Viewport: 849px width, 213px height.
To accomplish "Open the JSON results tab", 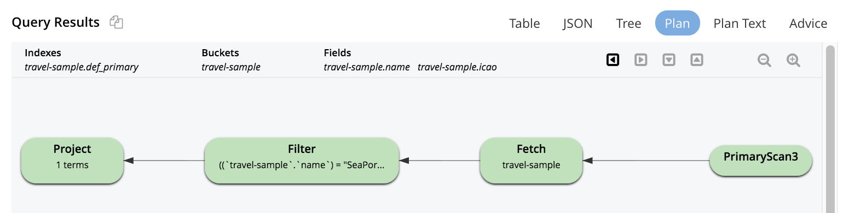I will coord(577,23).
